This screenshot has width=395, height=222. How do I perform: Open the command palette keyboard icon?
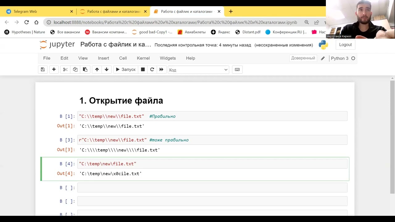237,70
